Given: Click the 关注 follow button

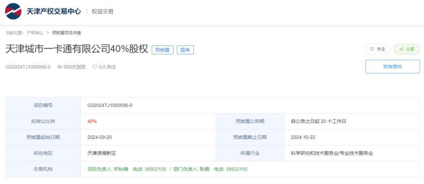Looking at the screenshot, I should click(378, 49).
